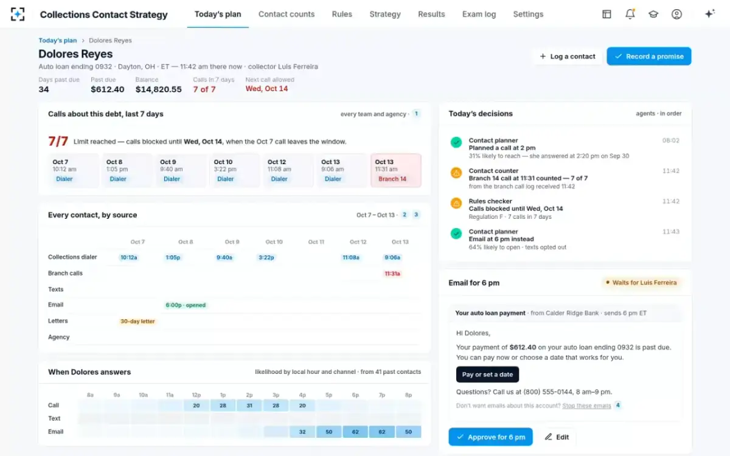730x456 pixels.
Task: Click the '64% likely to open · texts opted out' text
Action: coord(517,247)
